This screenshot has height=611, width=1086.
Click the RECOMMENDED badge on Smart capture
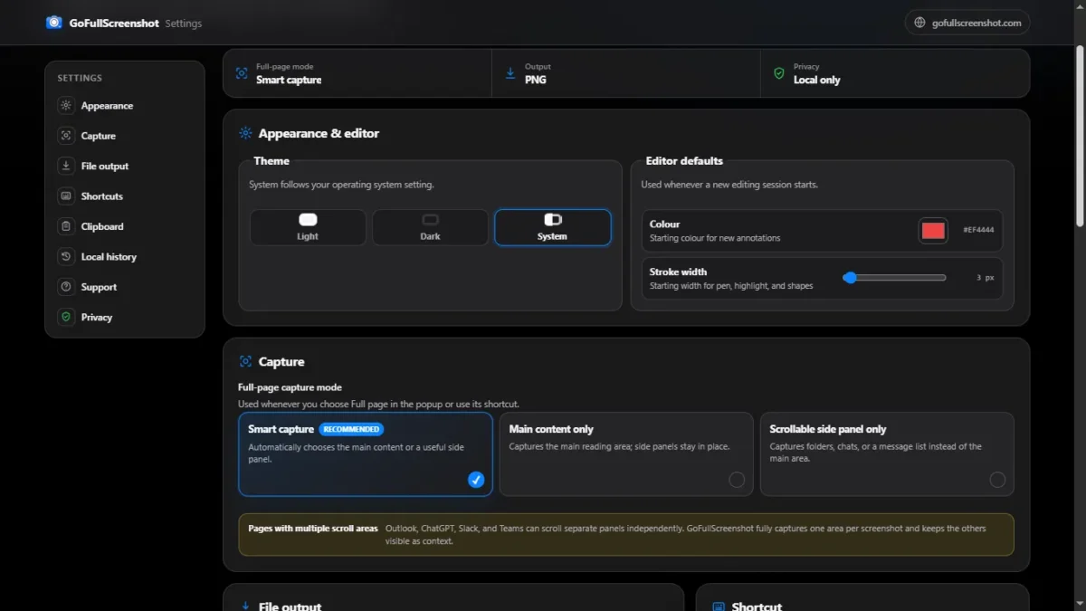[x=351, y=429]
